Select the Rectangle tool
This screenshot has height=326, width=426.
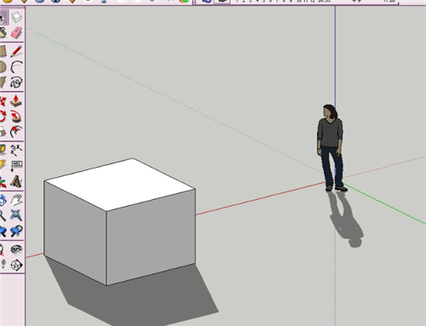tap(3, 51)
